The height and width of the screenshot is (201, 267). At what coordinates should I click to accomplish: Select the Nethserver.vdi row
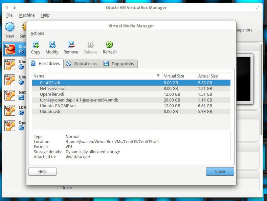click(131, 89)
